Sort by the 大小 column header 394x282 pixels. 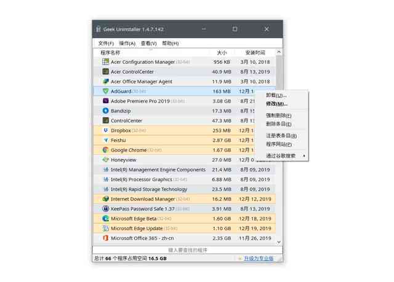(x=222, y=53)
